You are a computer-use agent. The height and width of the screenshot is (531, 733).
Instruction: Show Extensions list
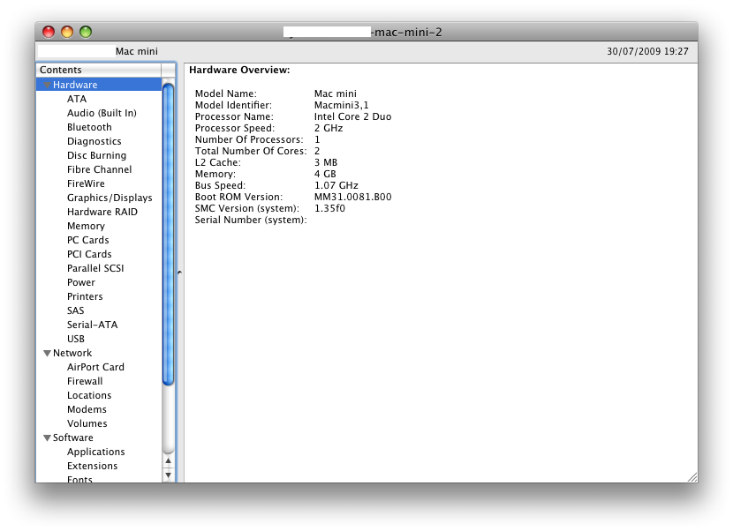coord(92,466)
